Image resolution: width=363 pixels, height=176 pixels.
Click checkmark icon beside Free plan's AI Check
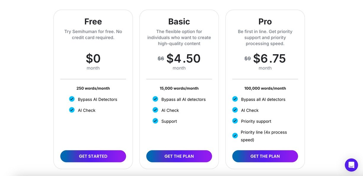[72, 110]
